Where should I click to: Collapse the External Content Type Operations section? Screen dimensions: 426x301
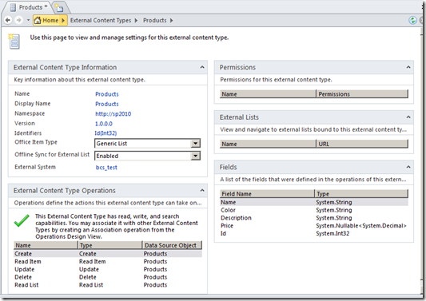202,191
